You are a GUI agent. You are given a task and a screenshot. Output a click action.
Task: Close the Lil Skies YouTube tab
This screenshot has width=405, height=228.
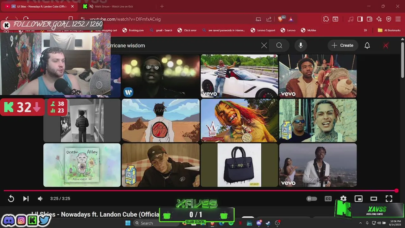72,6
